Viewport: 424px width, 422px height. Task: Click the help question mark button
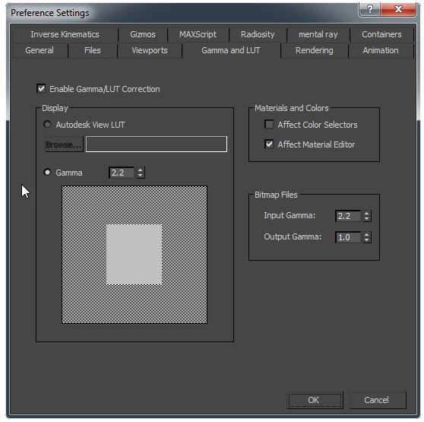pos(369,9)
